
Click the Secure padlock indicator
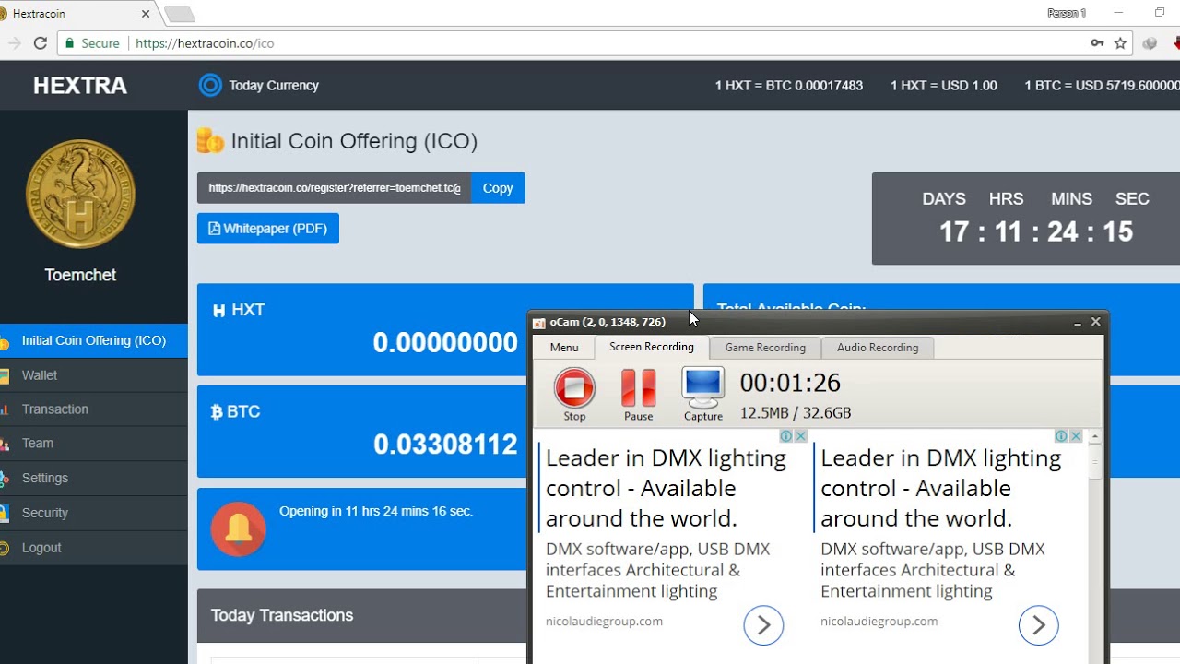91,43
